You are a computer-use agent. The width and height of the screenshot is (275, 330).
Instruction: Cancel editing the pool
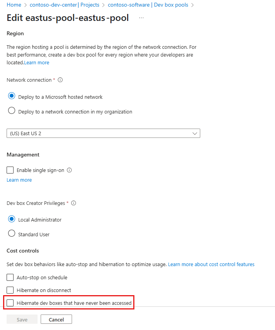coord(56,319)
